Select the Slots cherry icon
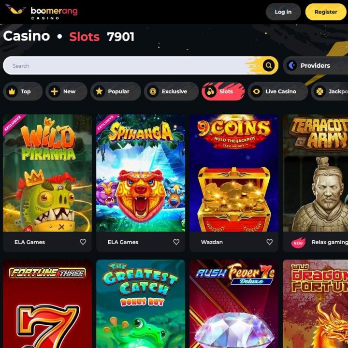348x348 pixels. [211, 91]
